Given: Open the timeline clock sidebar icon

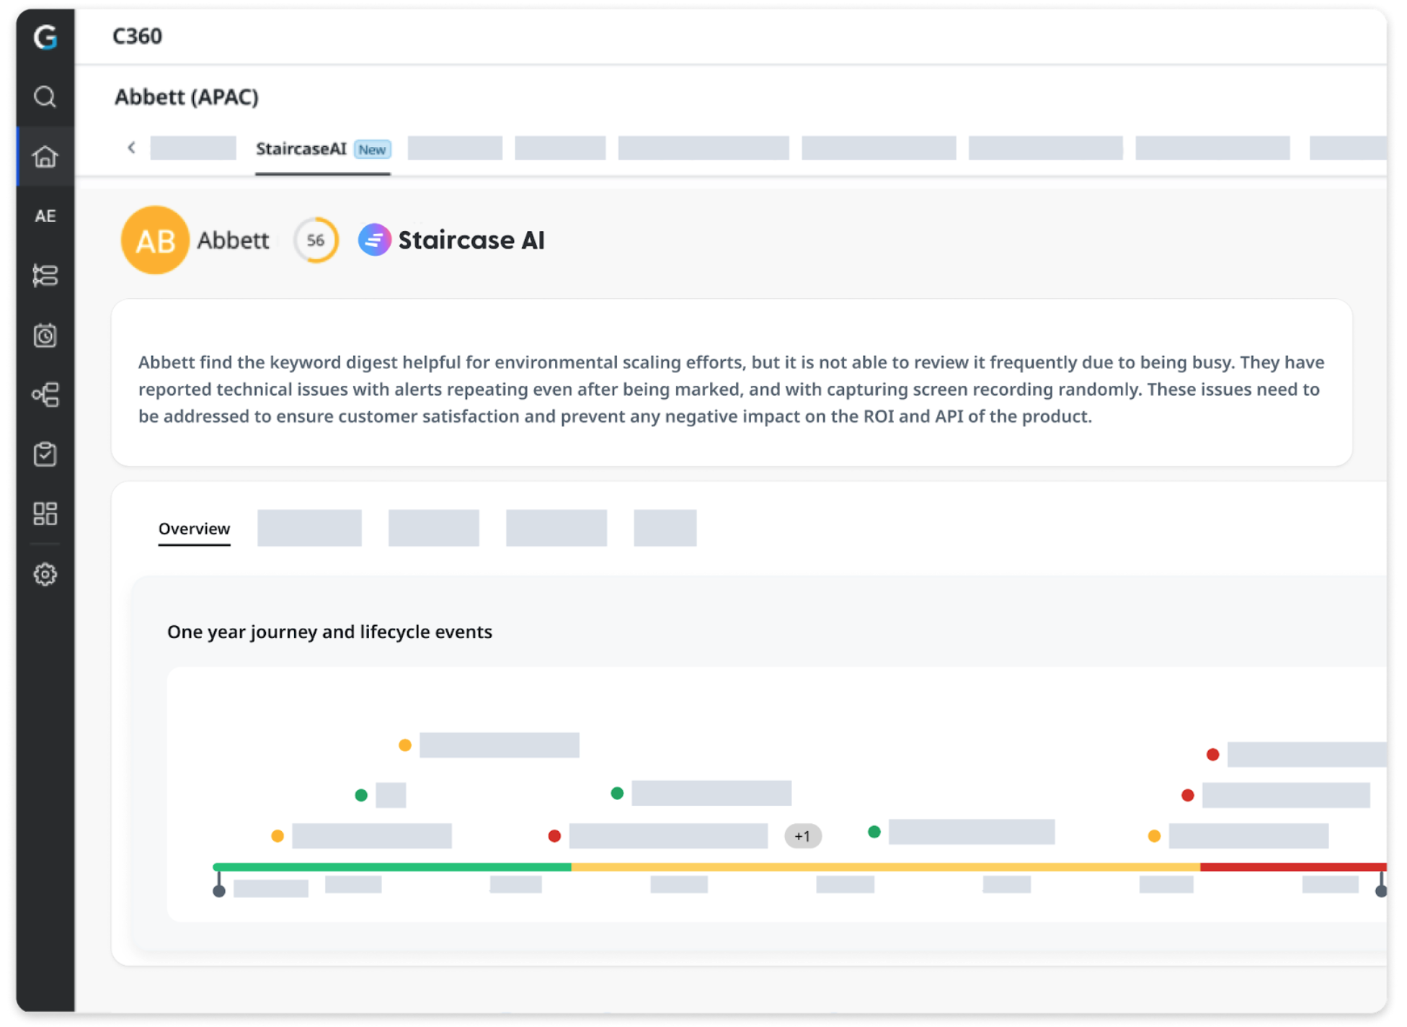Looking at the screenshot, I should point(45,335).
